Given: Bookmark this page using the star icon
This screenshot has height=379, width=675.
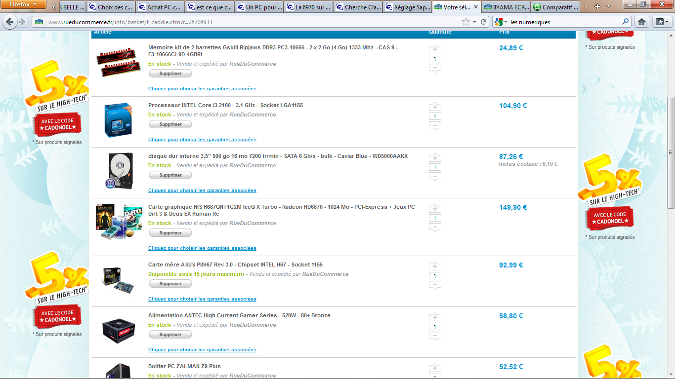Looking at the screenshot, I should click(465, 22).
